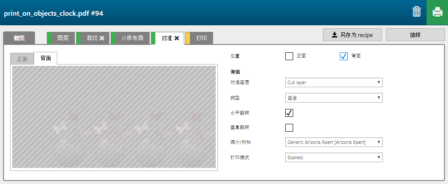The height and width of the screenshot is (184, 448).
Task: Click the 位置 label
Action: pos(235,56)
